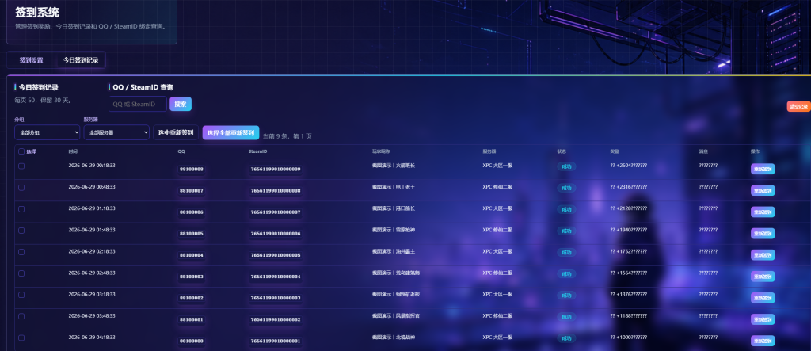This screenshot has height=351, width=811.
Task: Click the 成功 status badge in the 02:18:33 row
Action: [x=566, y=252]
